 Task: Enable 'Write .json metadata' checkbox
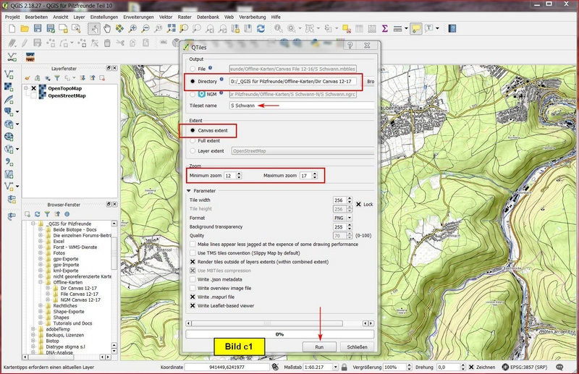(x=193, y=279)
